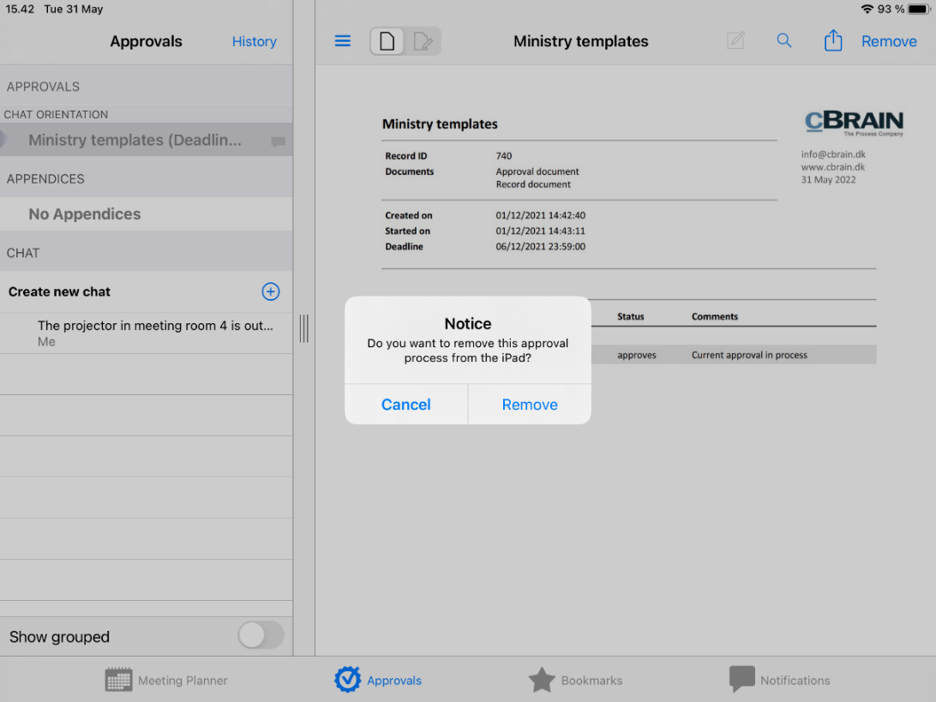Open the Notifications tab
The height and width of the screenshot is (702, 936).
pyautogui.click(x=780, y=680)
